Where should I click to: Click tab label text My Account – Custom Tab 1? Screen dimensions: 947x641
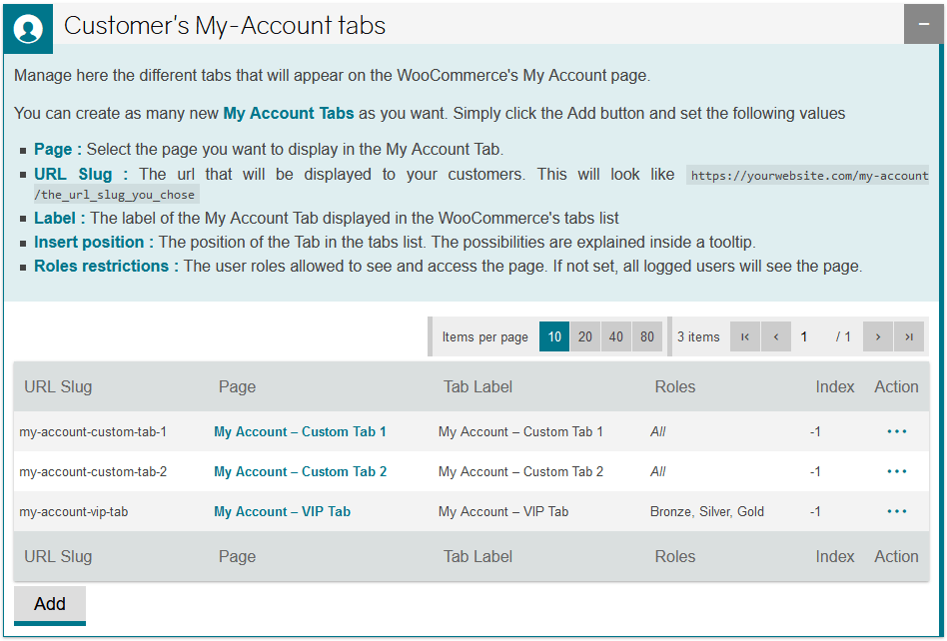coord(520,431)
